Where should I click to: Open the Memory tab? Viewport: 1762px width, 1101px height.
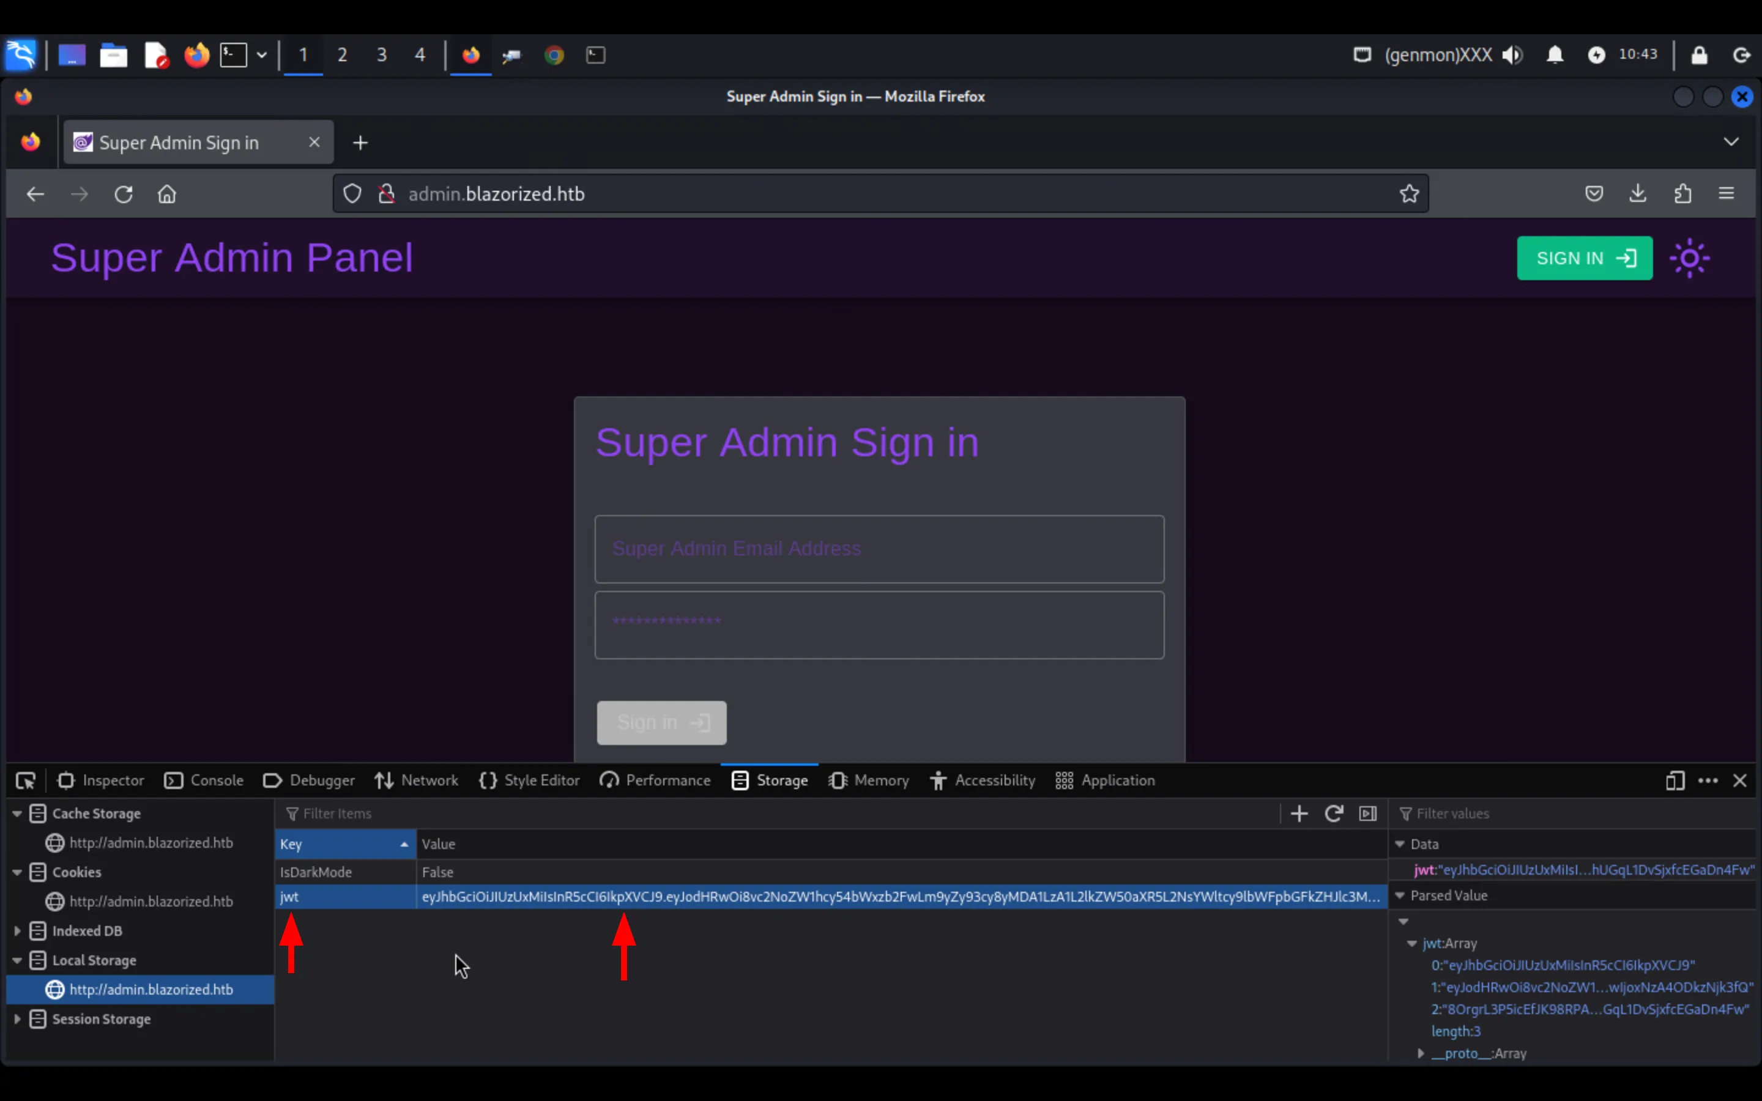click(869, 780)
